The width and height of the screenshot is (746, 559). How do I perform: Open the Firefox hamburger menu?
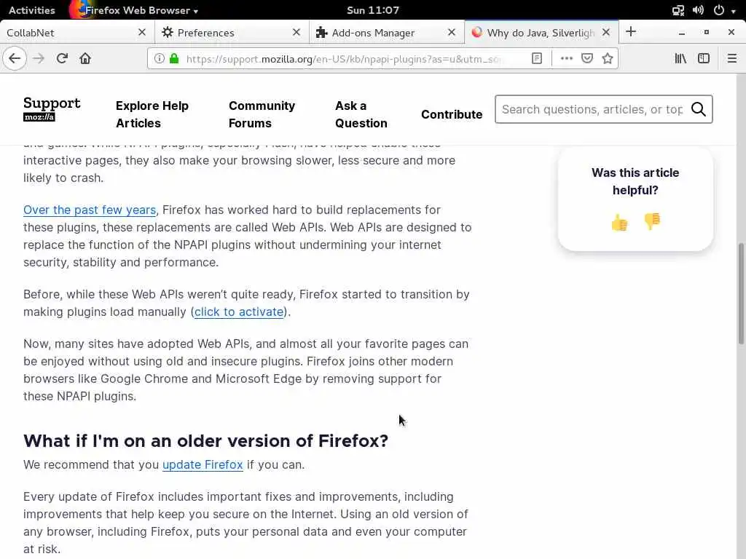[731, 58]
